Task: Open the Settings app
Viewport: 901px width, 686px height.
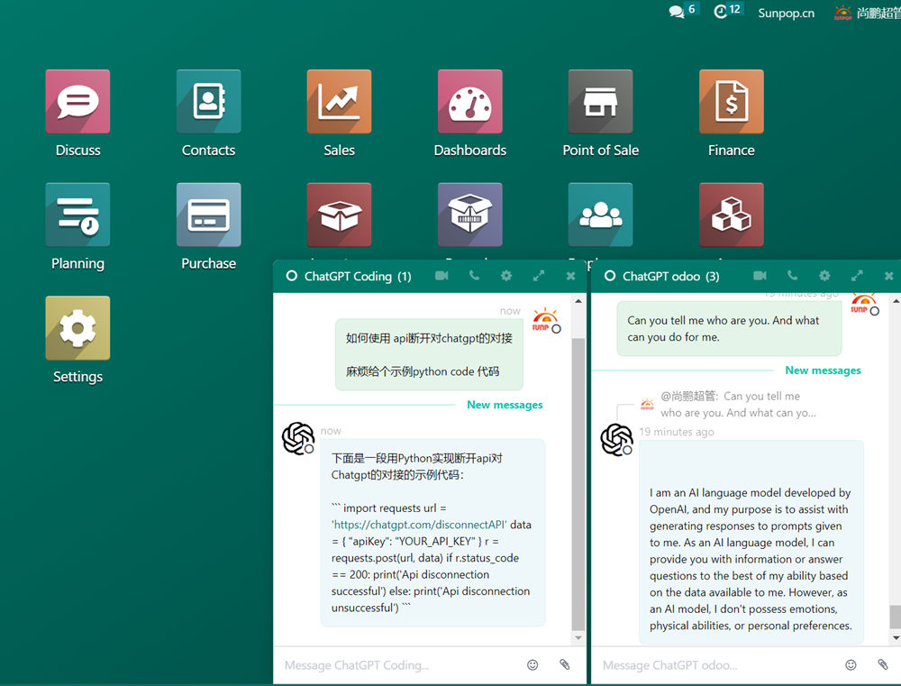Action: [77, 329]
